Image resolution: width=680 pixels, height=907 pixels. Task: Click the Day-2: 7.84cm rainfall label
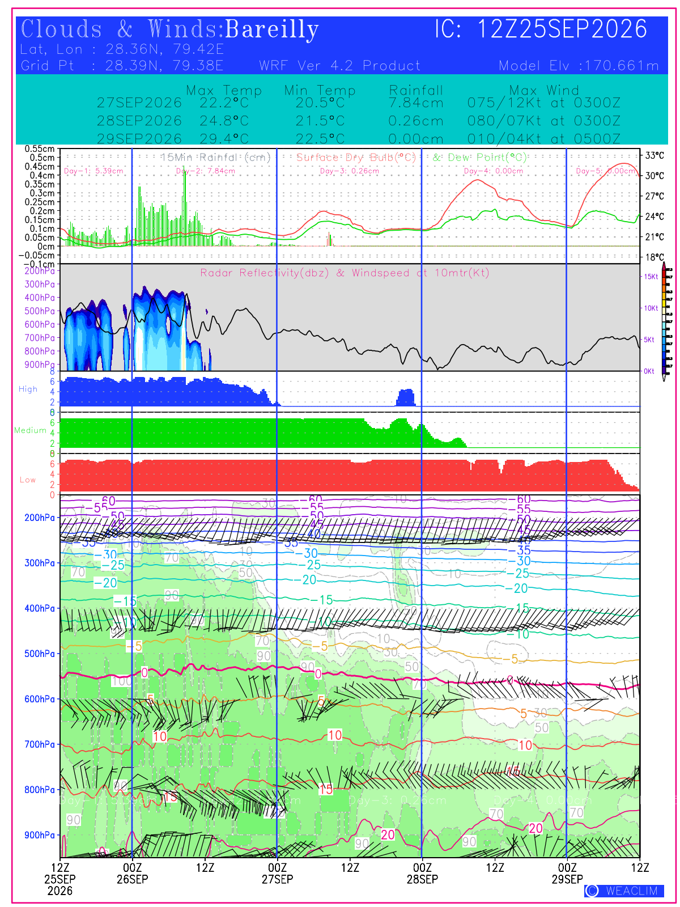coord(205,171)
